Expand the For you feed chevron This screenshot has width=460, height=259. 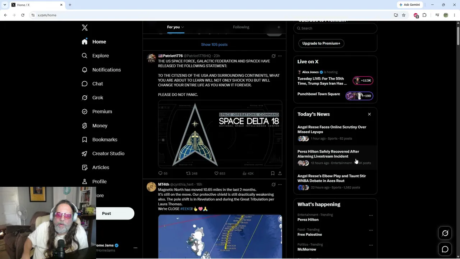(x=183, y=27)
